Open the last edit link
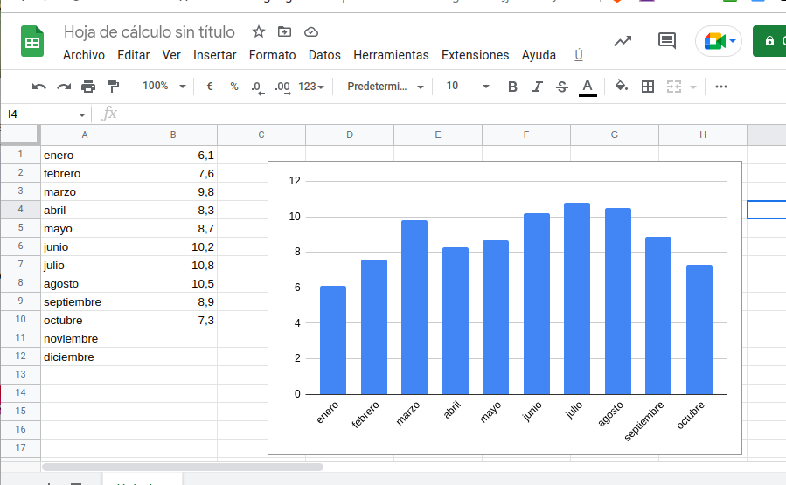 coord(579,55)
